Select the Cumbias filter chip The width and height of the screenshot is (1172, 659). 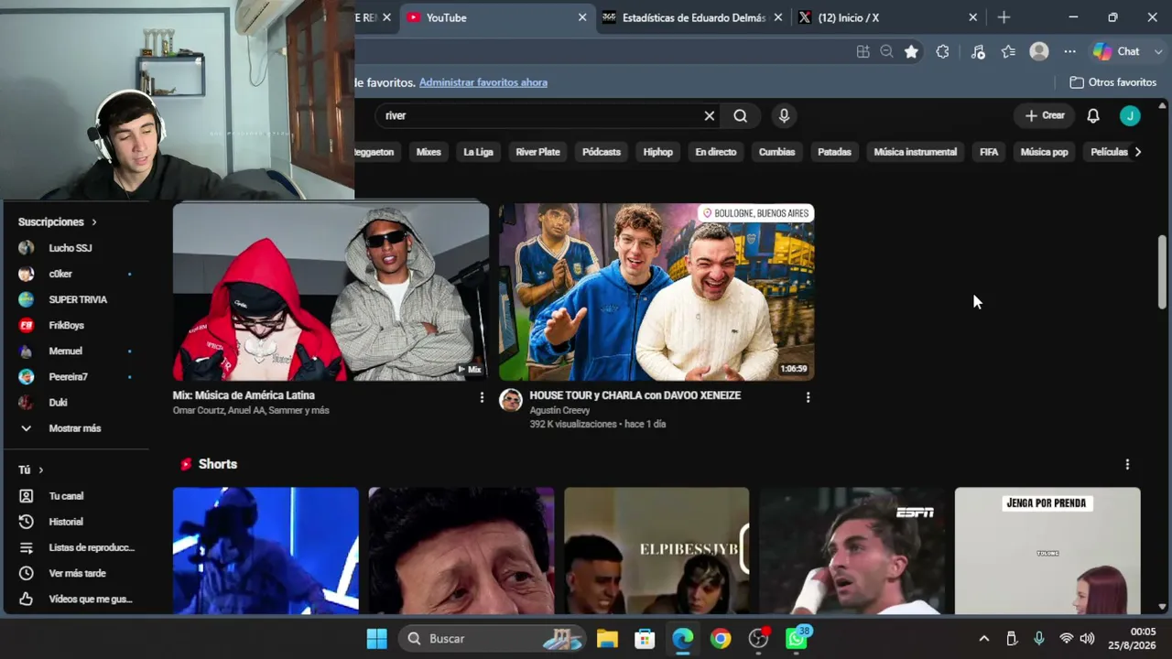[x=776, y=152]
